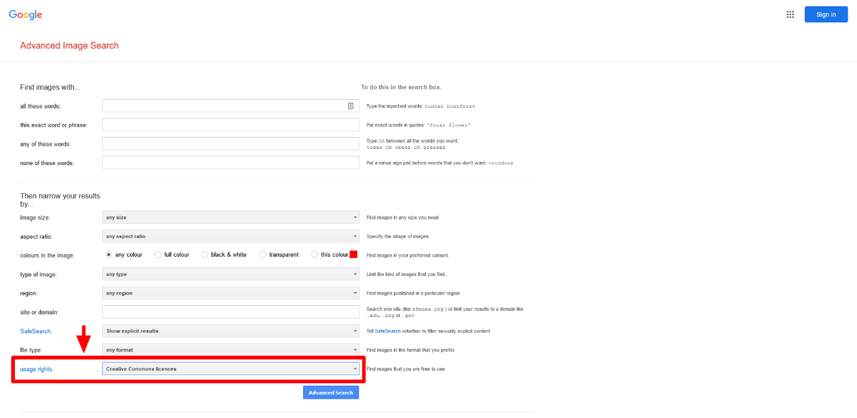Click keyboard icon in all these words field
The width and height of the screenshot is (857, 418).
click(350, 107)
